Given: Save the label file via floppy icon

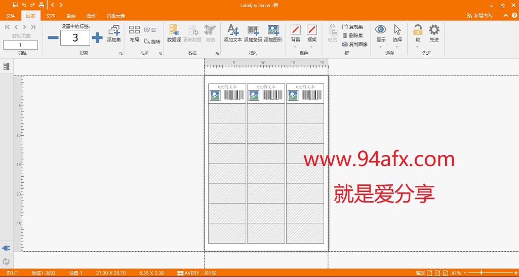Looking at the screenshot, I should (15, 5).
